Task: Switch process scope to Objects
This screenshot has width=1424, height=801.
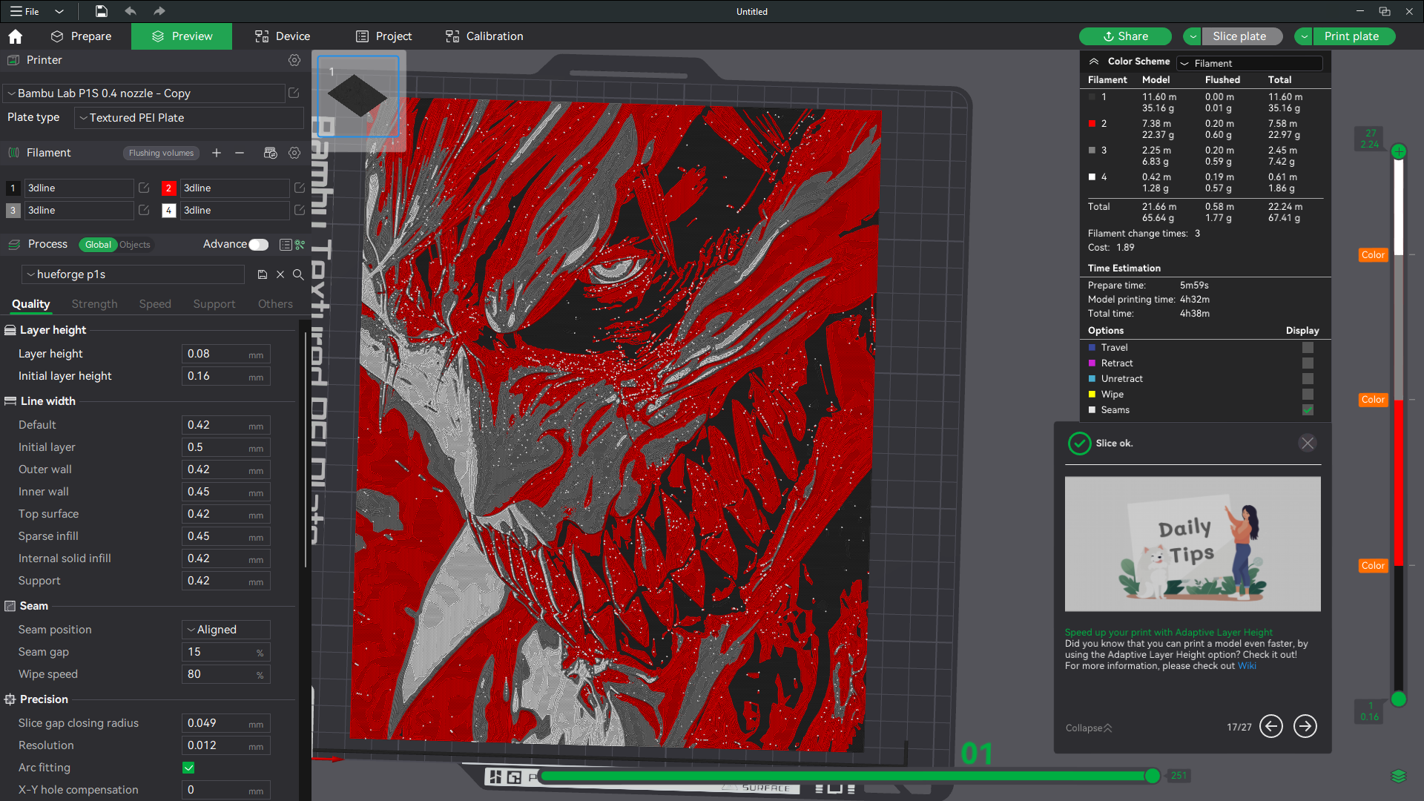Action: coord(135,244)
